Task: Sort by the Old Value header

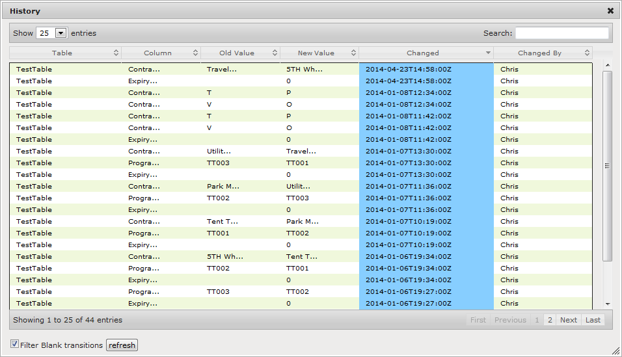Action: [x=240, y=53]
